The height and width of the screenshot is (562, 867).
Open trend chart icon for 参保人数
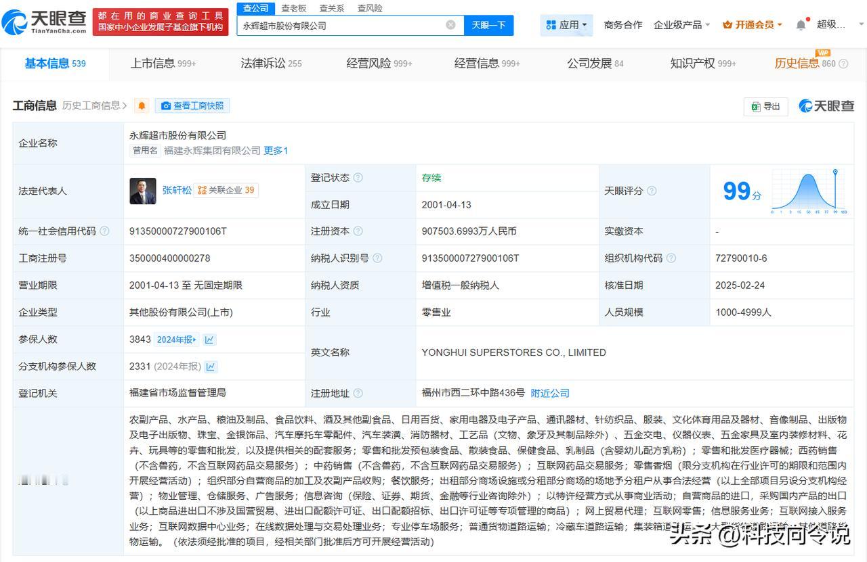210,339
